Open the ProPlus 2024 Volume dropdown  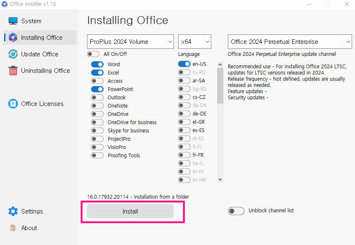(x=130, y=42)
